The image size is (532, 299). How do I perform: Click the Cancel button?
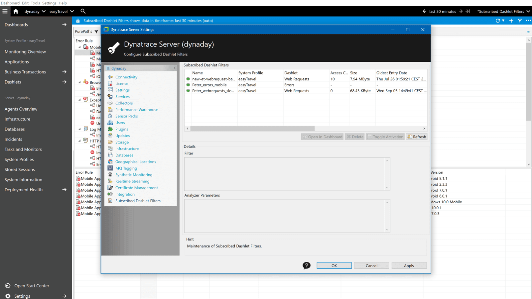[371, 265]
